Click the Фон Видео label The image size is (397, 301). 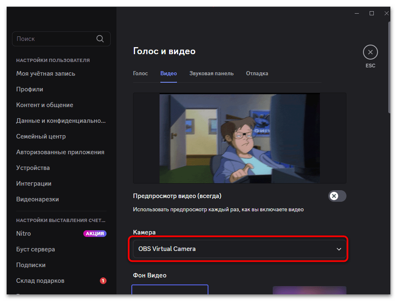tap(150, 275)
